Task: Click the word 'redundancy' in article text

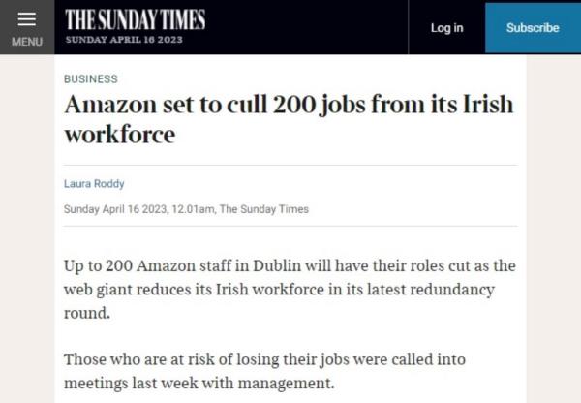Action: coord(452,290)
